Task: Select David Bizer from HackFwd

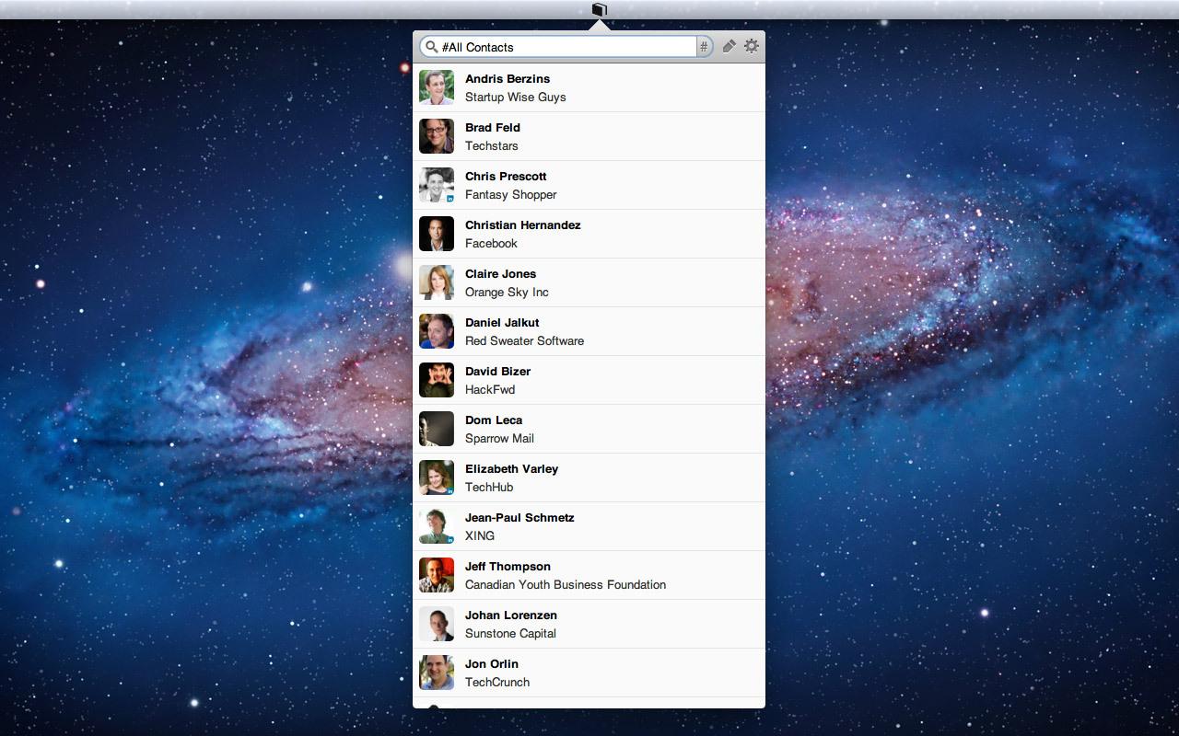Action: 589,380
